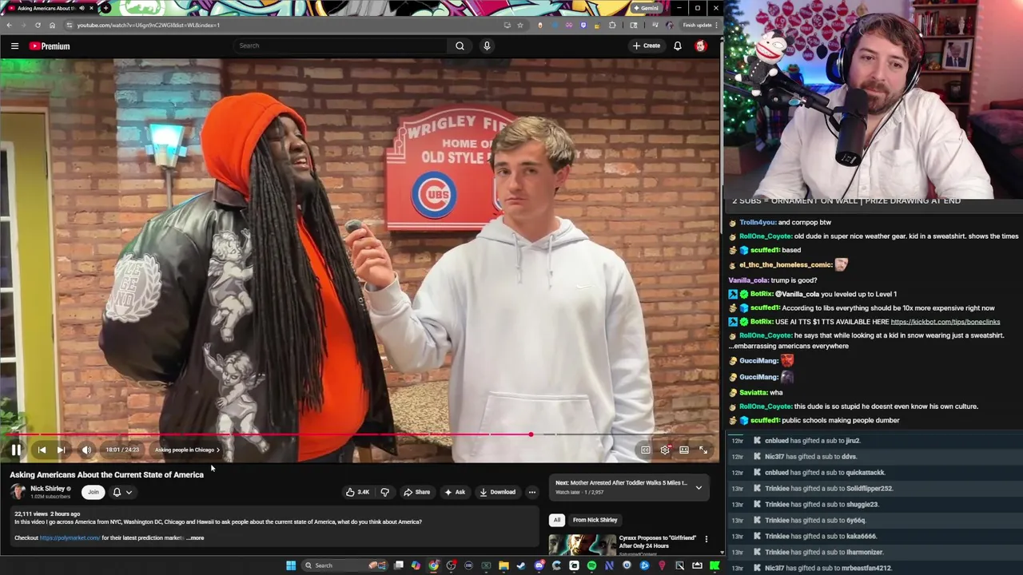
Task: Click the progress bar scrubber handle
Action: (x=531, y=434)
